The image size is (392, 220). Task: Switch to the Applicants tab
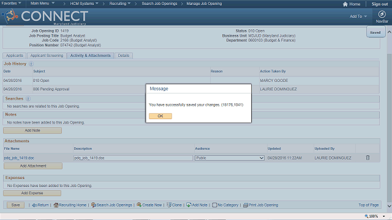14,56
